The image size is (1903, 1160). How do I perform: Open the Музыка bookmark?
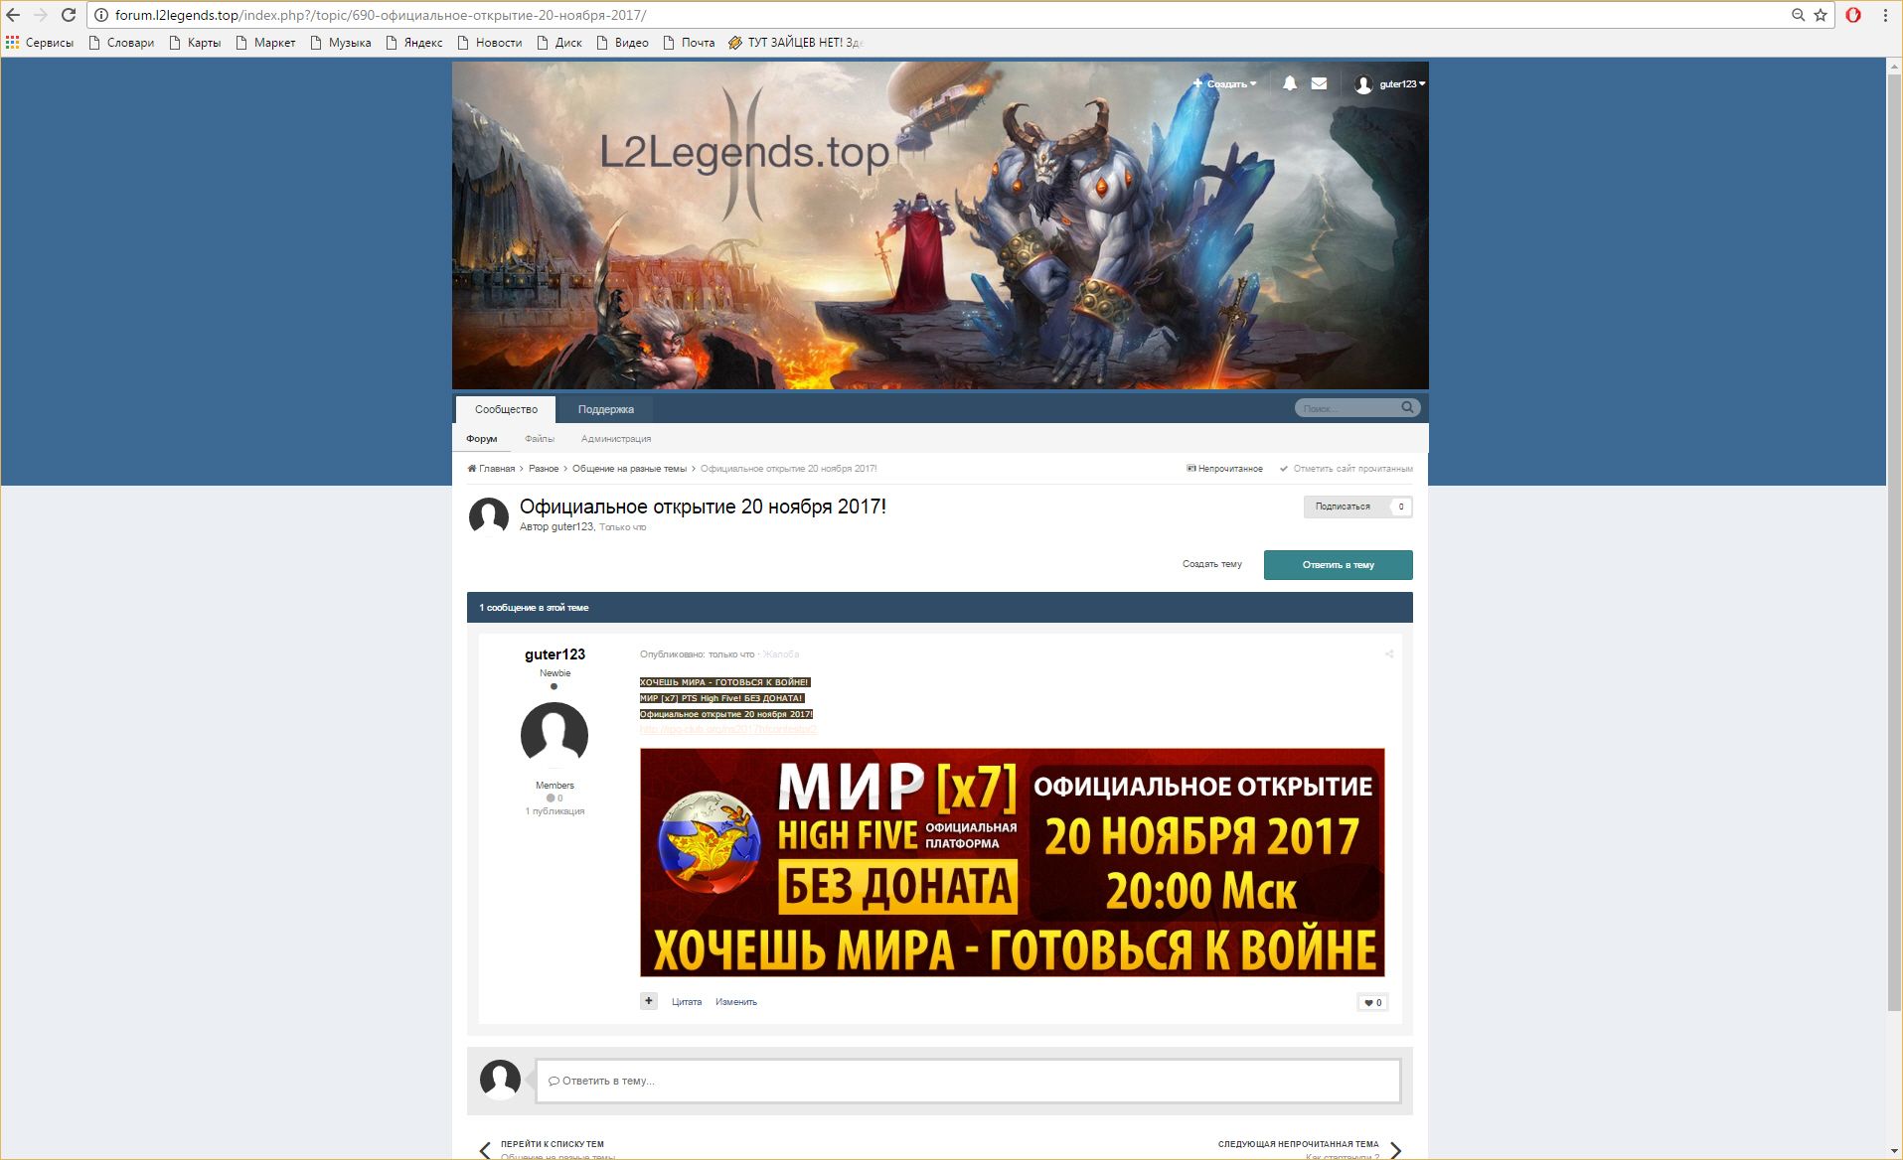(x=340, y=43)
